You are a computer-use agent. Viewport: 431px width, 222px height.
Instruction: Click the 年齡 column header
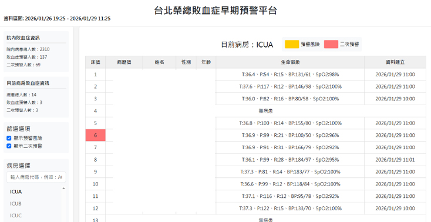[x=206, y=62]
